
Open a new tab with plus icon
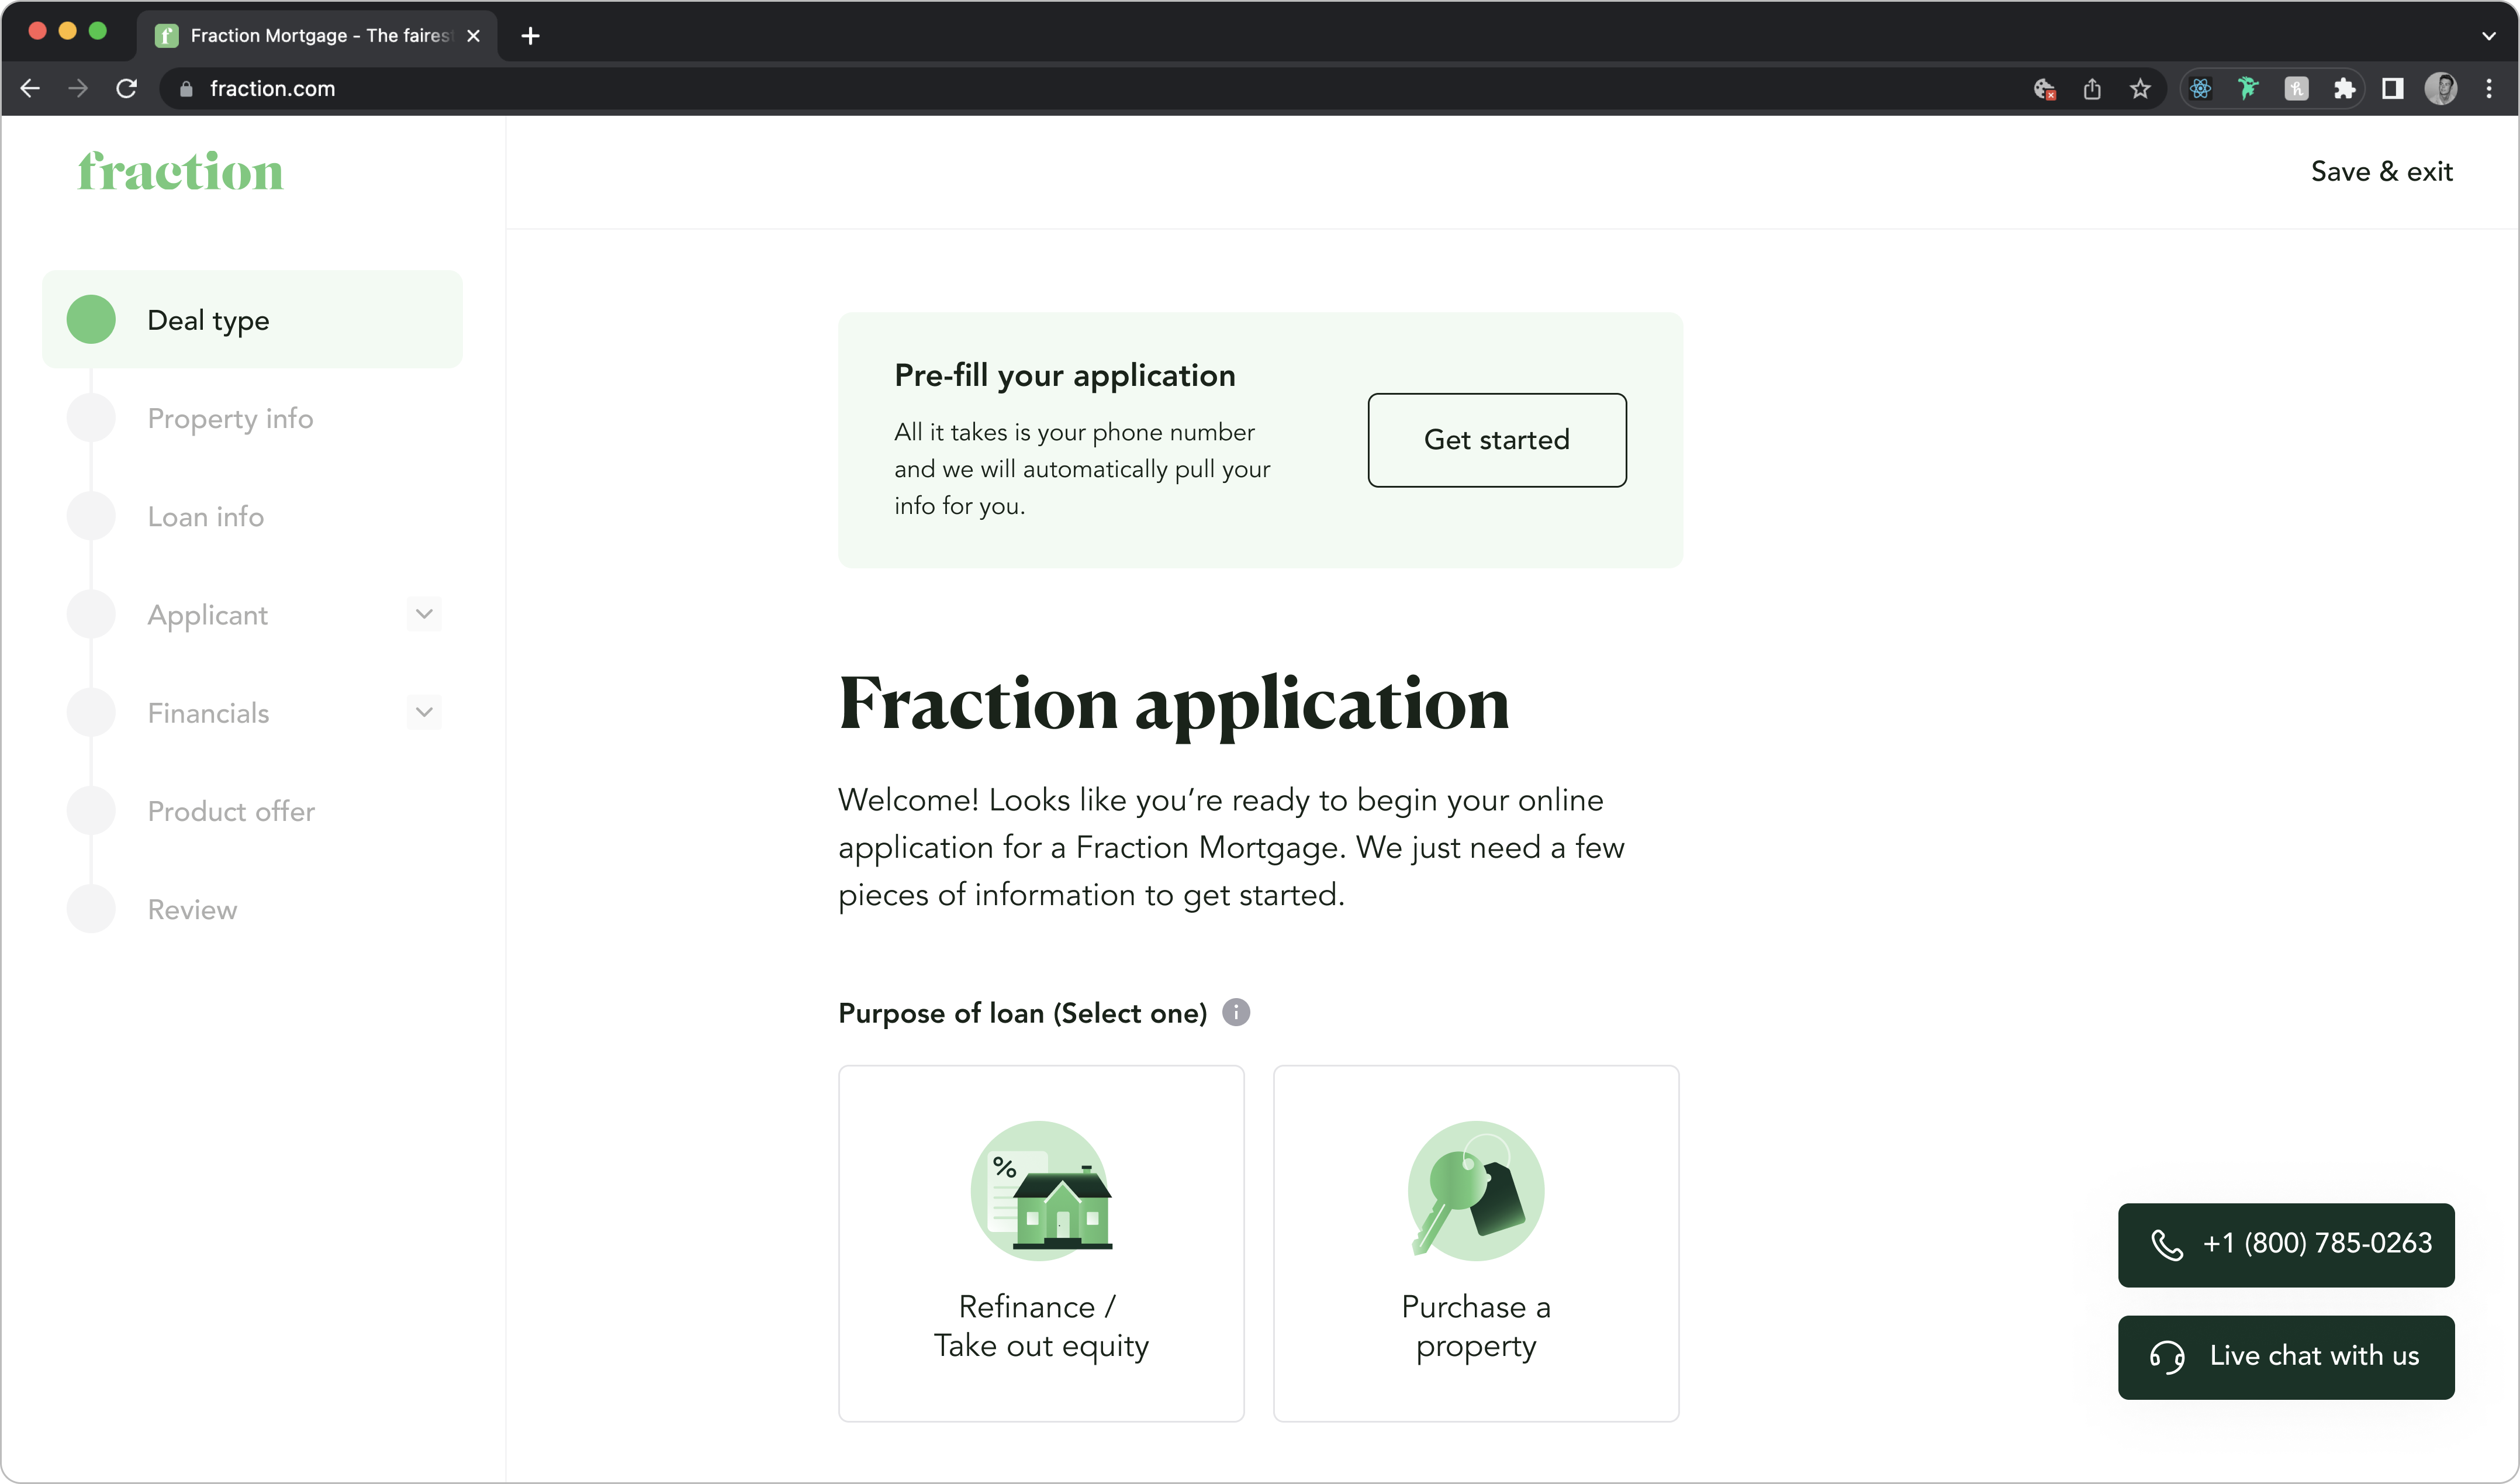(531, 36)
